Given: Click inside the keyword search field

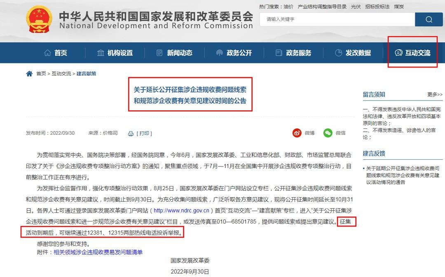Looking at the screenshot, I should (x=337, y=19).
